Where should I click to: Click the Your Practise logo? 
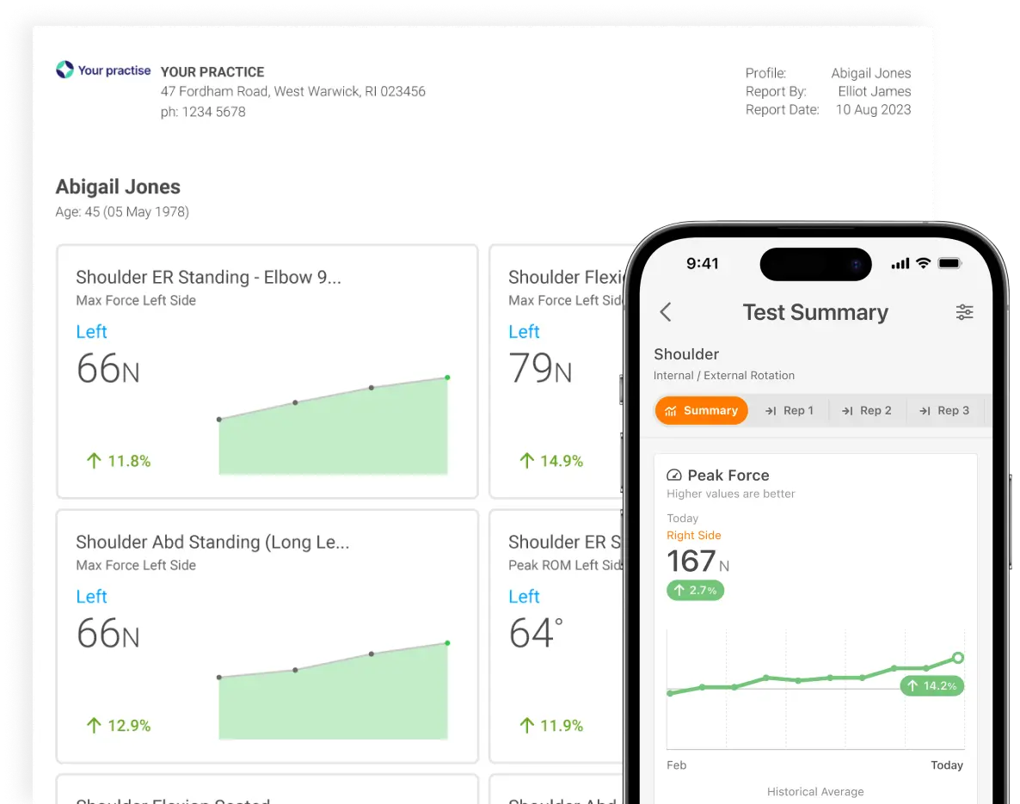point(103,71)
